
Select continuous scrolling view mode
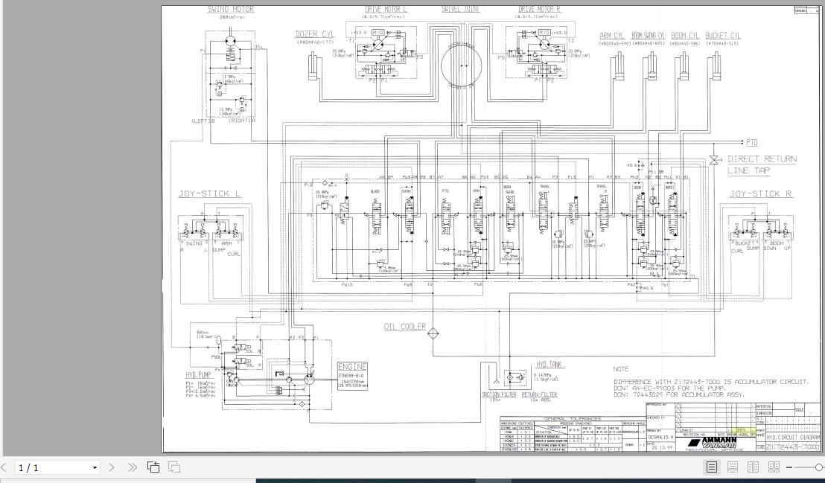(x=733, y=467)
